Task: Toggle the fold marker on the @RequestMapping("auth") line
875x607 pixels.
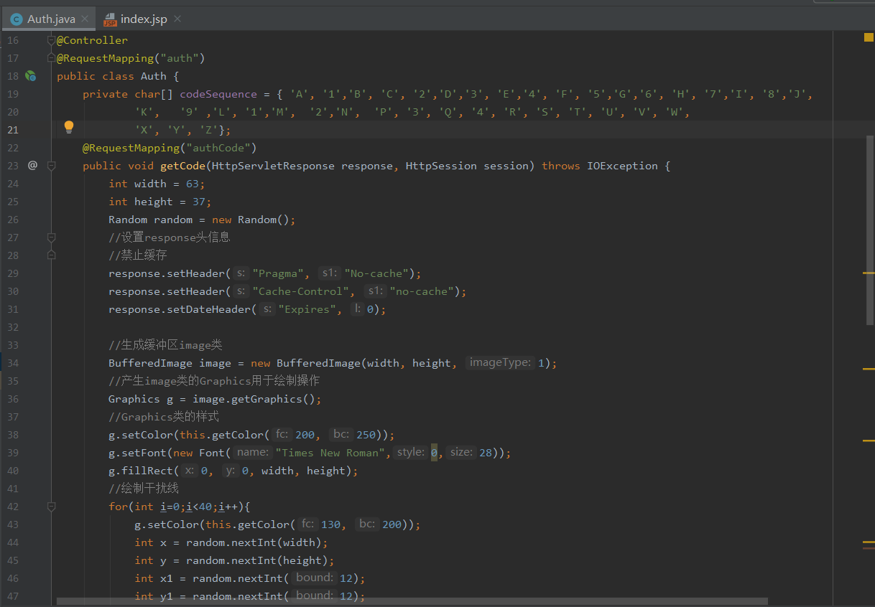Action: pos(51,58)
